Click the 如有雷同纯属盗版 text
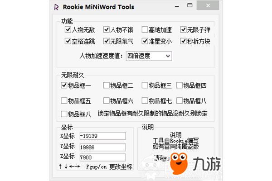The width and height of the screenshot is (272, 181). tap(175, 147)
